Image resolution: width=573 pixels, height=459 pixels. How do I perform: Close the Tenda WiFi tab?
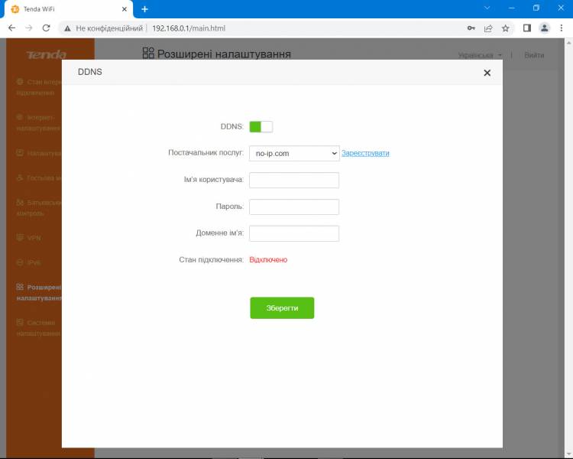tap(125, 9)
